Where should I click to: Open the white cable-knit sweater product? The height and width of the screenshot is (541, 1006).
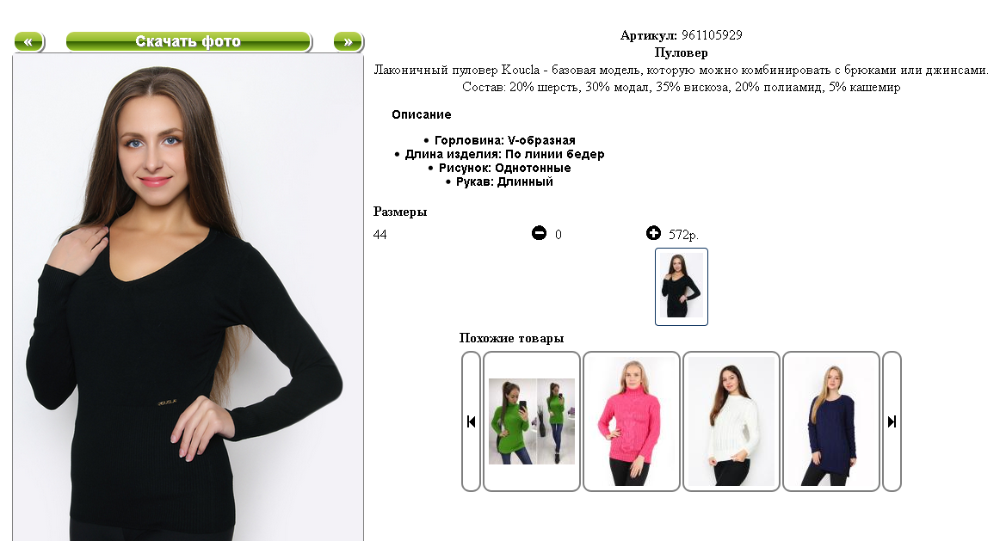coord(731,421)
